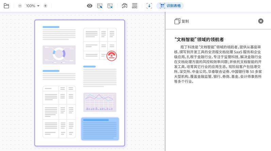Click the recognized heading “文档智能”领域的领航者
Viewport: 271px width, 151px height.
point(199,39)
